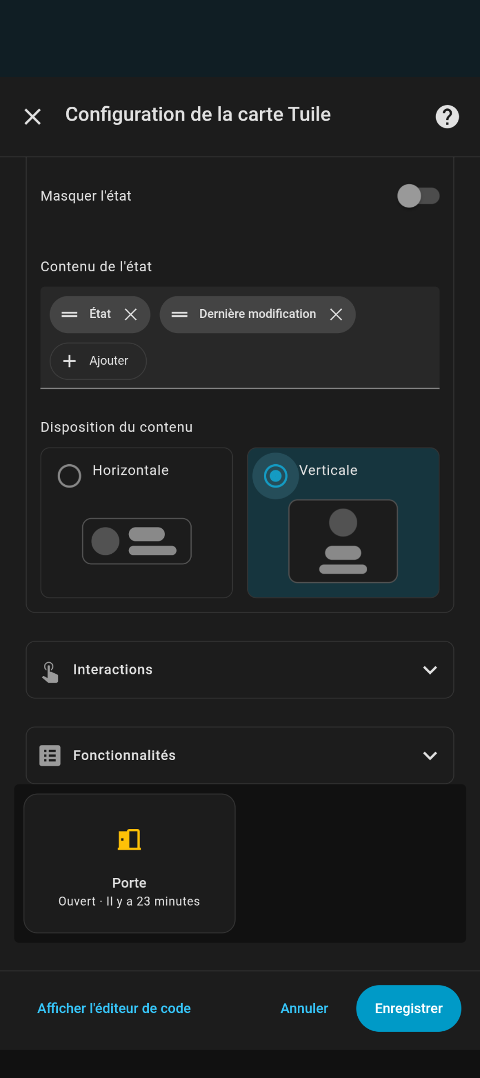
Task: Open the help question mark icon
Action: (447, 117)
